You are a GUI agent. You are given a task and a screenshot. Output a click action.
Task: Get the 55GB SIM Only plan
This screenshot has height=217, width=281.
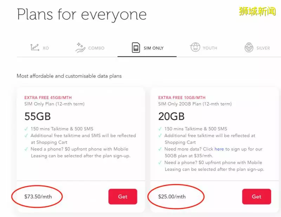point(123,197)
